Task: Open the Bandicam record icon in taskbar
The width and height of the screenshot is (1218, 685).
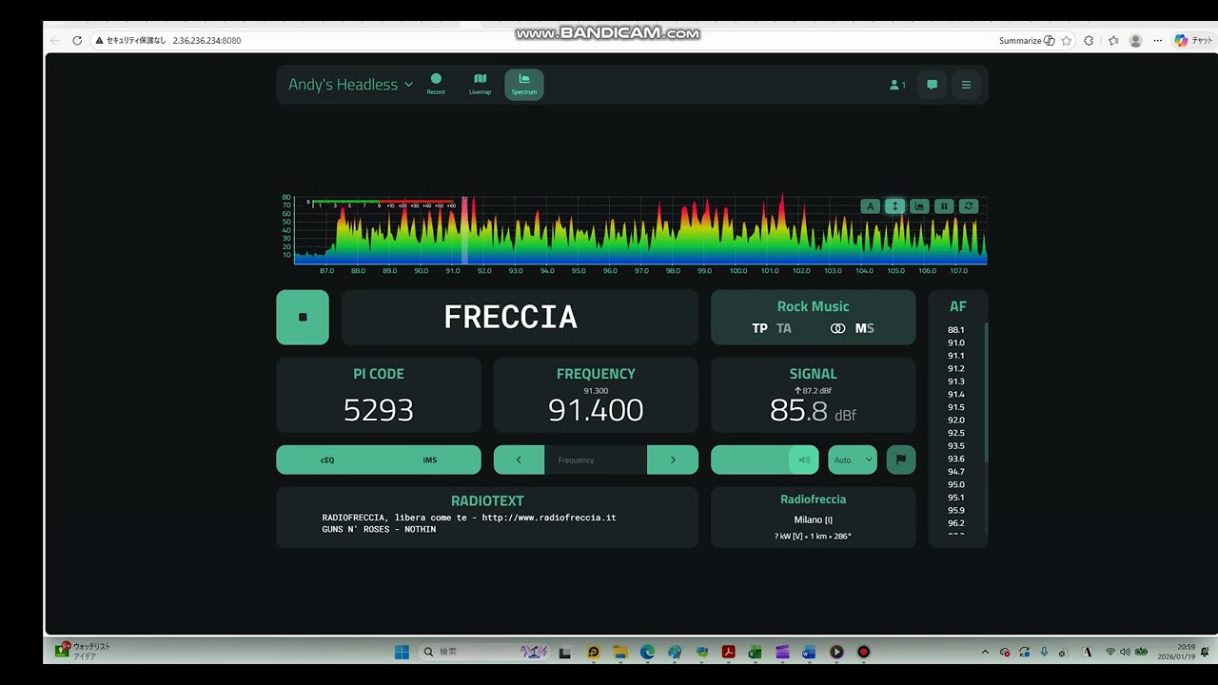Action: pos(863,652)
